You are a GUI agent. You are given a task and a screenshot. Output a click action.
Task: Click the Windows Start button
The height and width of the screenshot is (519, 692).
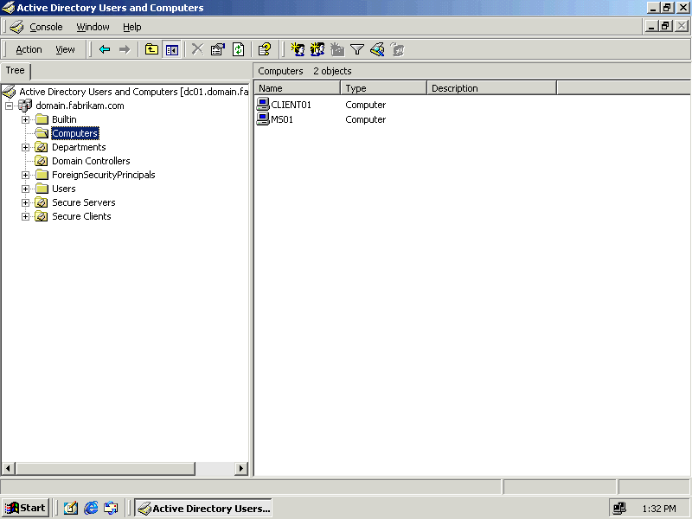[26, 508]
